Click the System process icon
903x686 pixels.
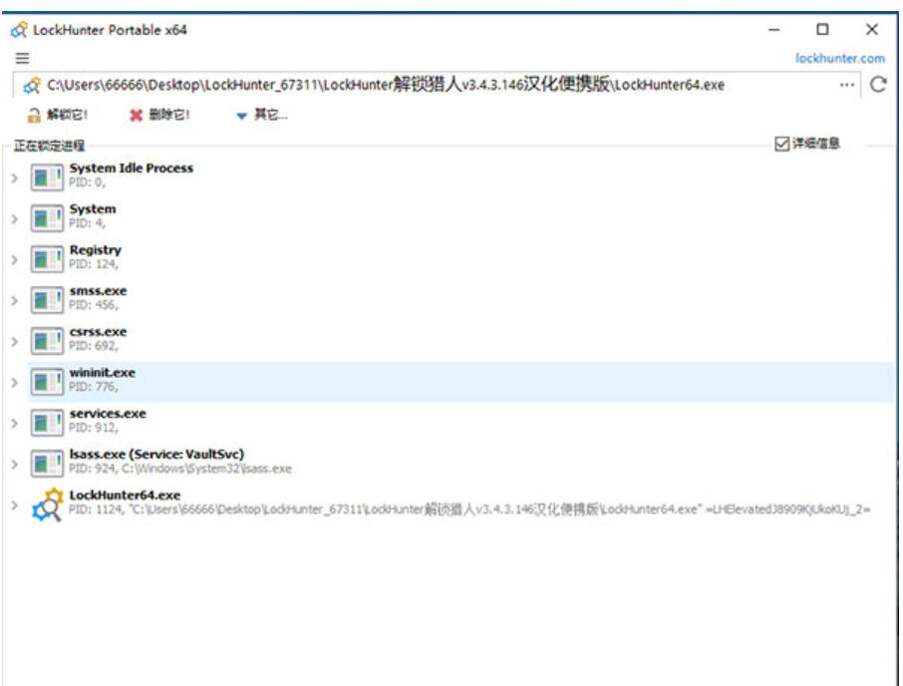pyautogui.click(x=47, y=217)
